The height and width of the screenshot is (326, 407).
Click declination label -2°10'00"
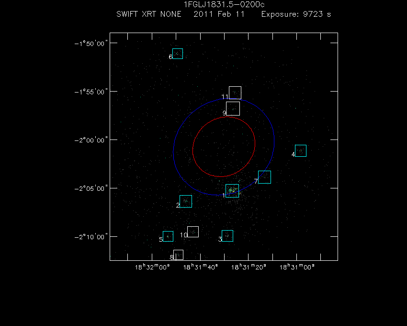pyautogui.click(x=91, y=237)
